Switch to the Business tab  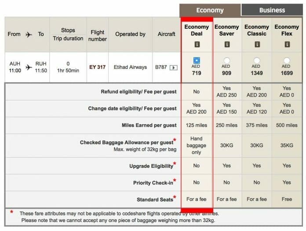(x=272, y=10)
